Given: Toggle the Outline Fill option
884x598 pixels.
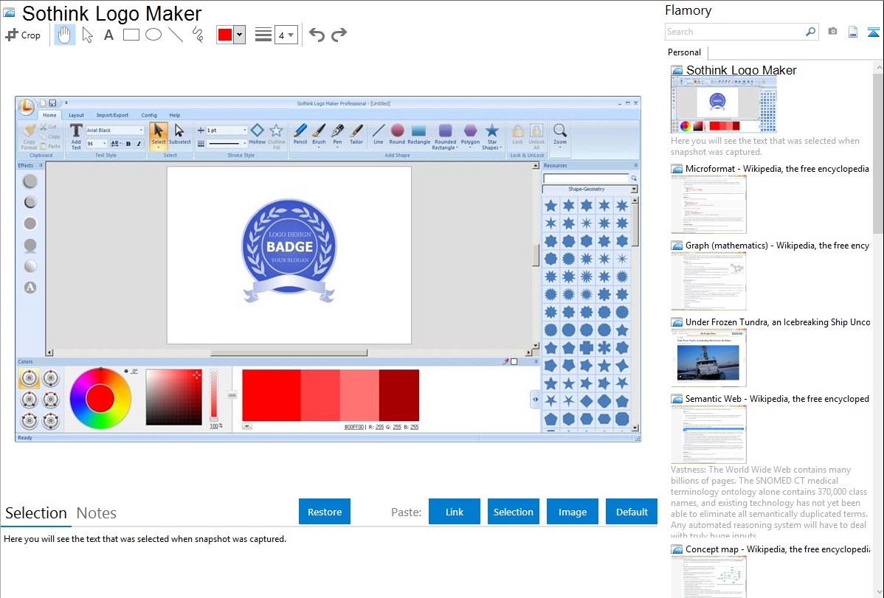Looking at the screenshot, I should click(x=276, y=136).
